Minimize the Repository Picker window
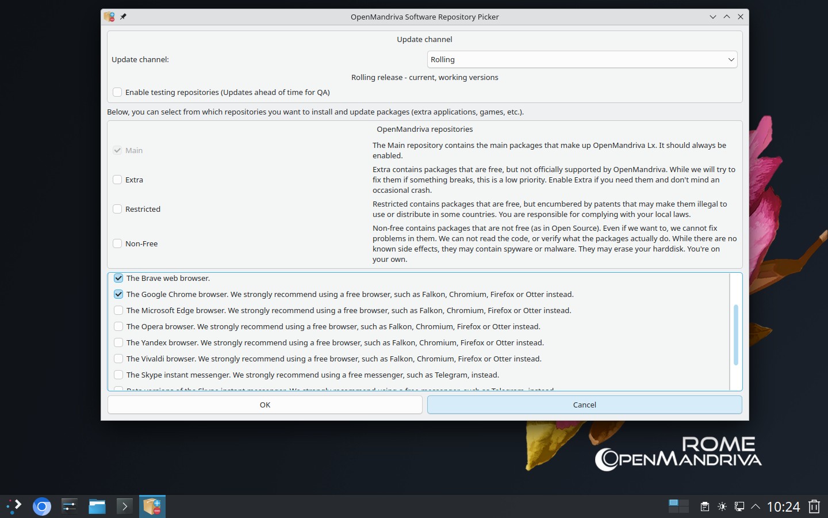 713,17
